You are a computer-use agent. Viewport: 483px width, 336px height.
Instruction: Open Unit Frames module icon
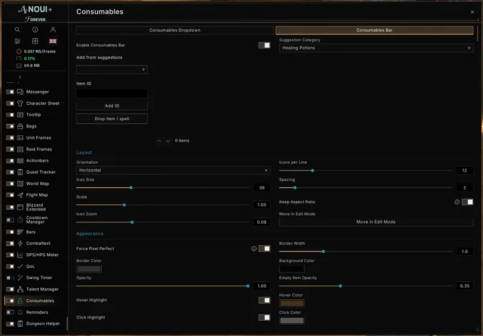[x=20, y=138]
